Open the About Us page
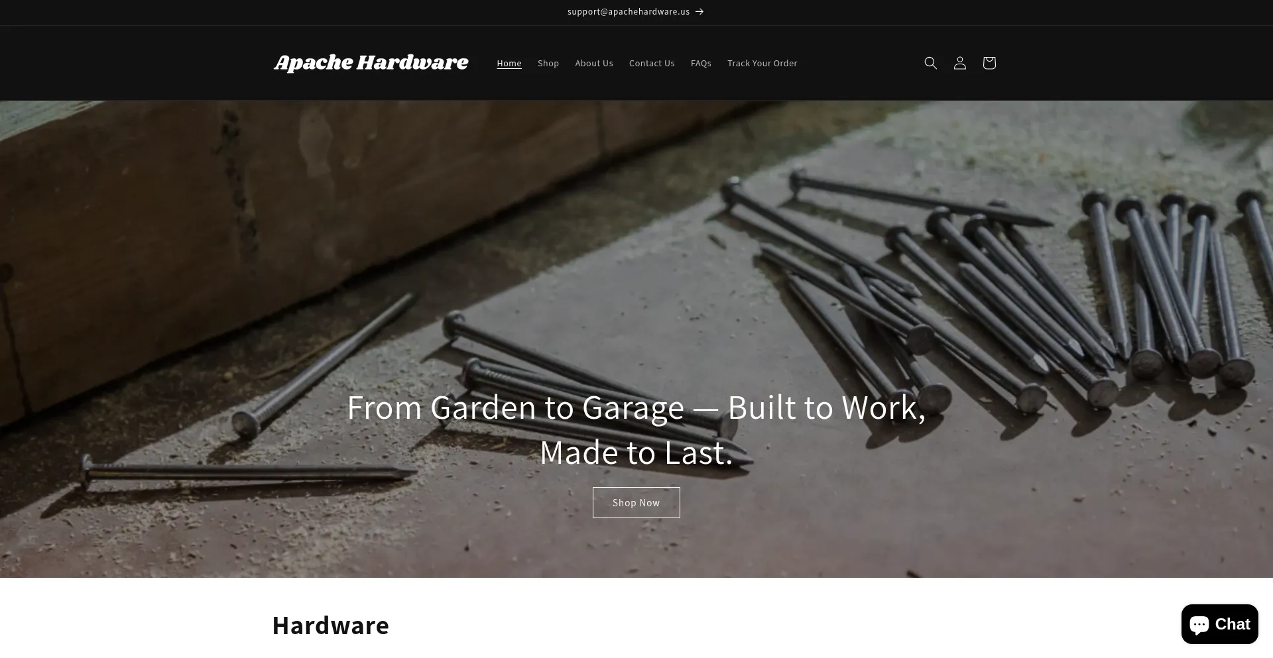Viewport: 1273px width, 658px height. coord(594,64)
